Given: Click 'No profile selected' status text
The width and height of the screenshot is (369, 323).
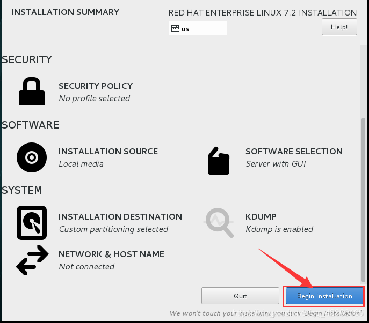Looking at the screenshot, I should tap(95, 99).
